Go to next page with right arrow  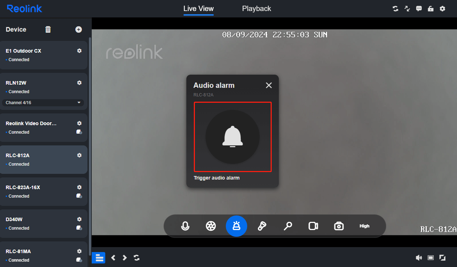124,258
